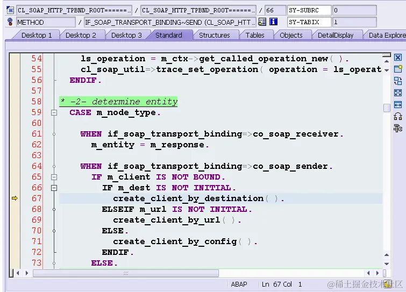
Task: Switch to the Desktop 1 tab
Action: (37, 35)
